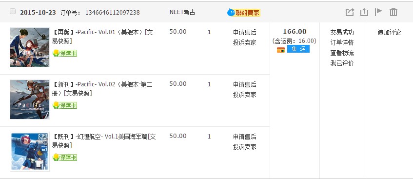
Task: Open 订单详情 order details
Action: click(x=342, y=43)
